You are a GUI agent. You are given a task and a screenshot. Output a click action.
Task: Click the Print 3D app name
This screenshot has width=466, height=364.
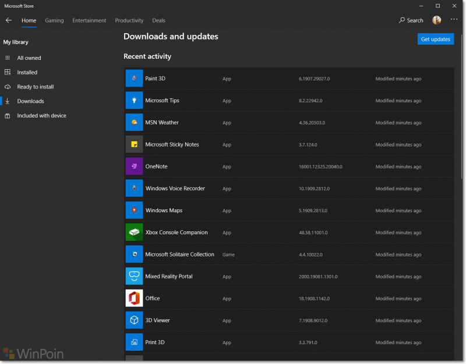pyautogui.click(x=155, y=342)
